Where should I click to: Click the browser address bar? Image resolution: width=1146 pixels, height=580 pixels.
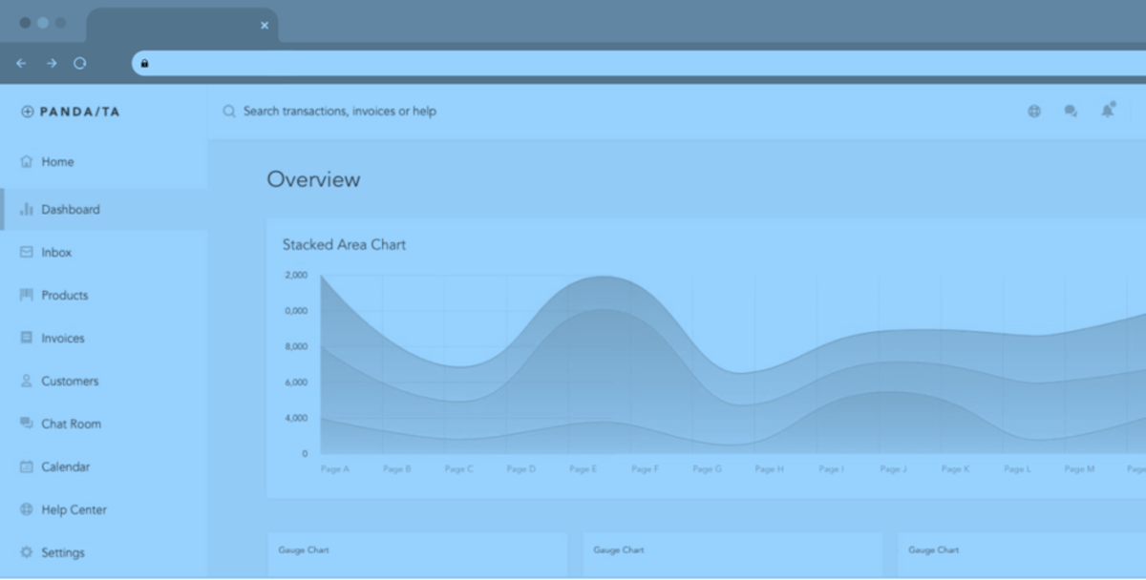[x=639, y=64]
